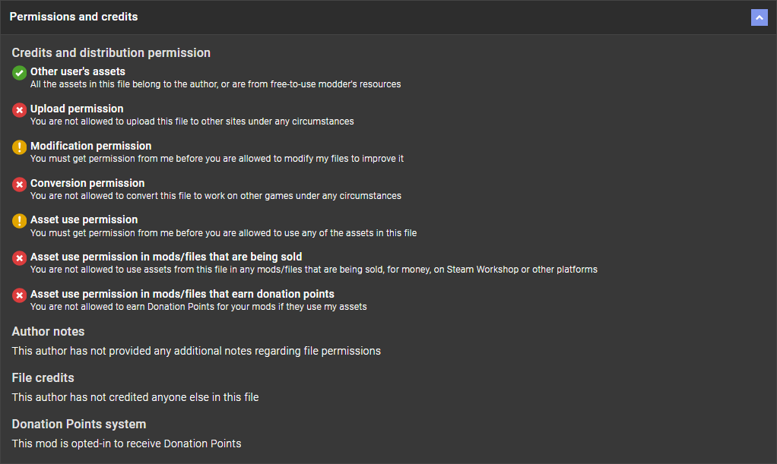Click the Author notes heading
The image size is (777, 464).
pyautogui.click(x=48, y=332)
